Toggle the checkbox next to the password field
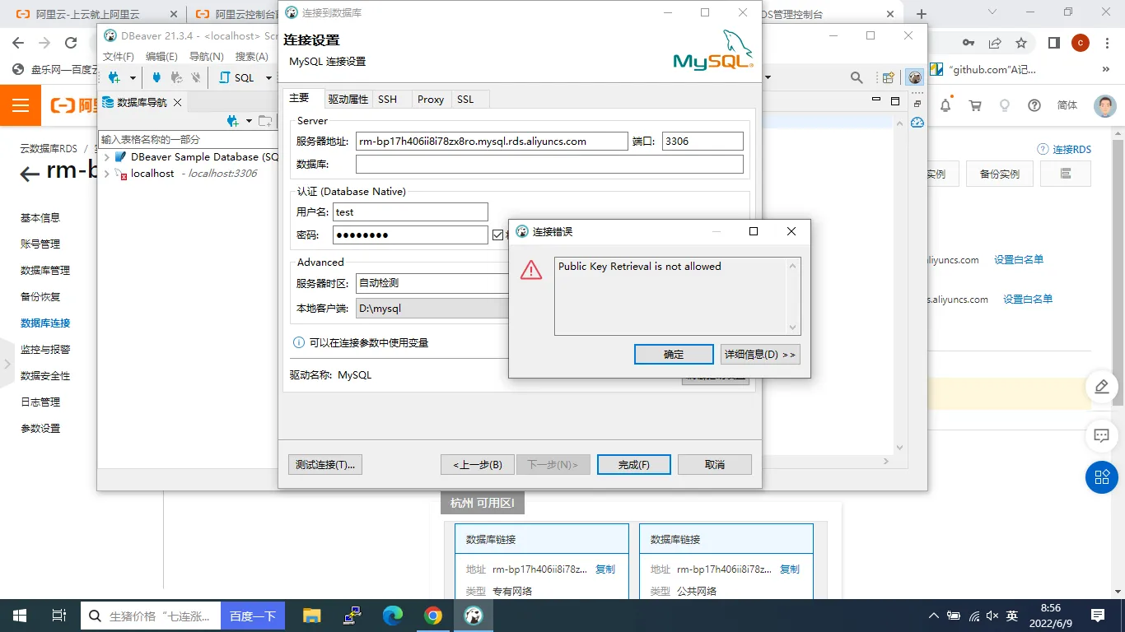The height and width of the screenshot is (632, 1125). click(497, 235)
